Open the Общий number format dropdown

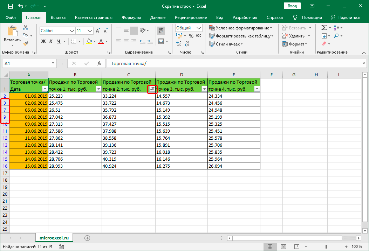coord(200,28)
